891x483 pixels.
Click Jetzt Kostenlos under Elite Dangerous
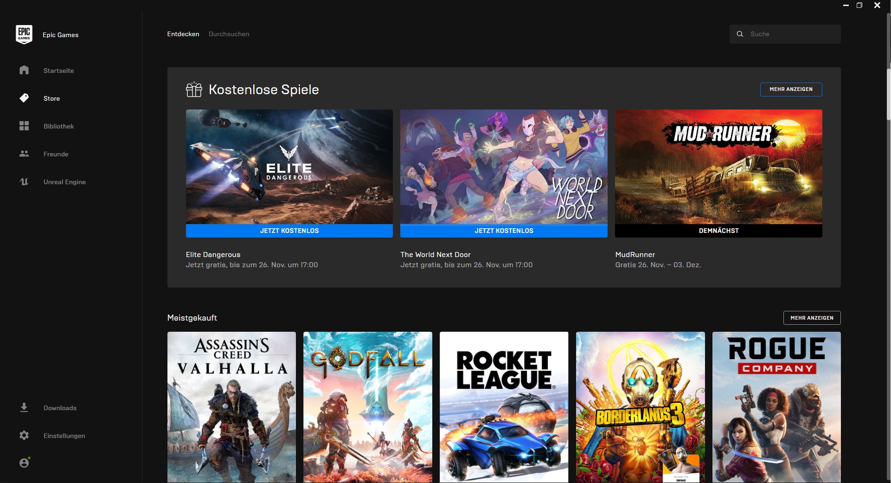pos(289,231)
